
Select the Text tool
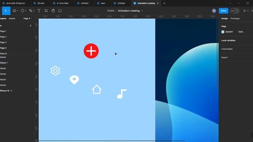(x=39, y=11)
